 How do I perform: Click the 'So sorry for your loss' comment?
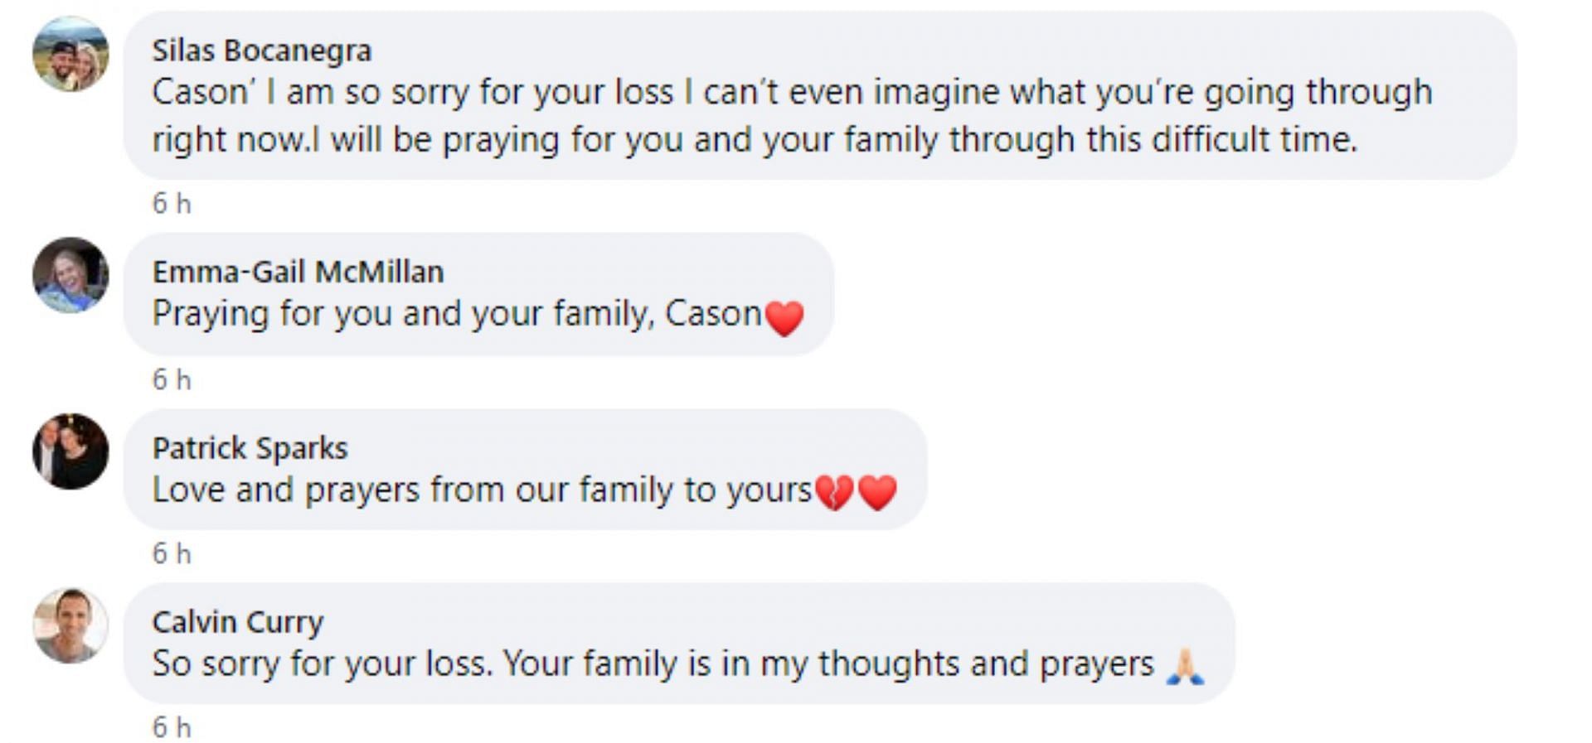point(652,664)
